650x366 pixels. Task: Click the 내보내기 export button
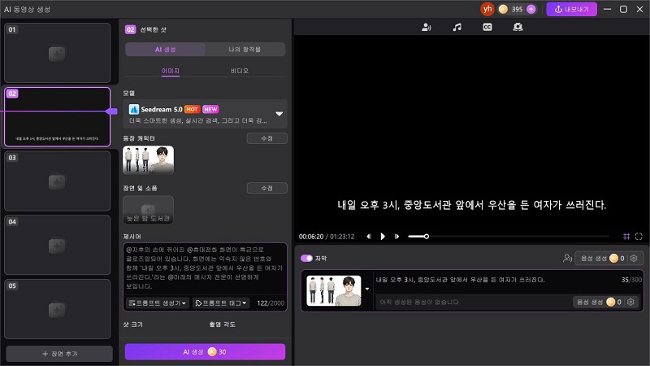pos(572,9)
